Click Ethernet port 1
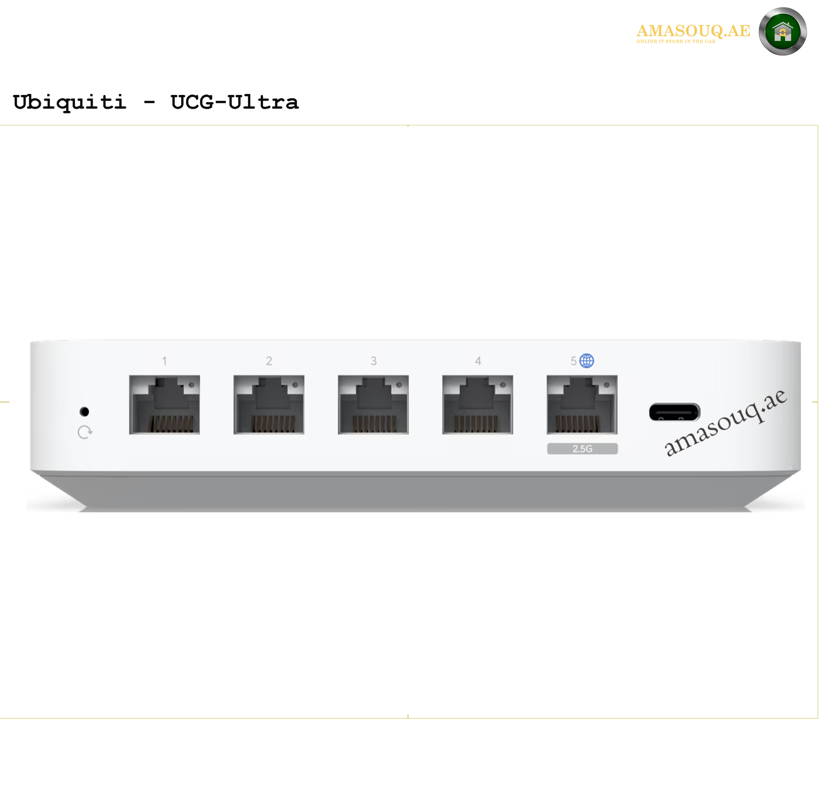Screen dimensions: 820x791 click(x=164, y=405)
